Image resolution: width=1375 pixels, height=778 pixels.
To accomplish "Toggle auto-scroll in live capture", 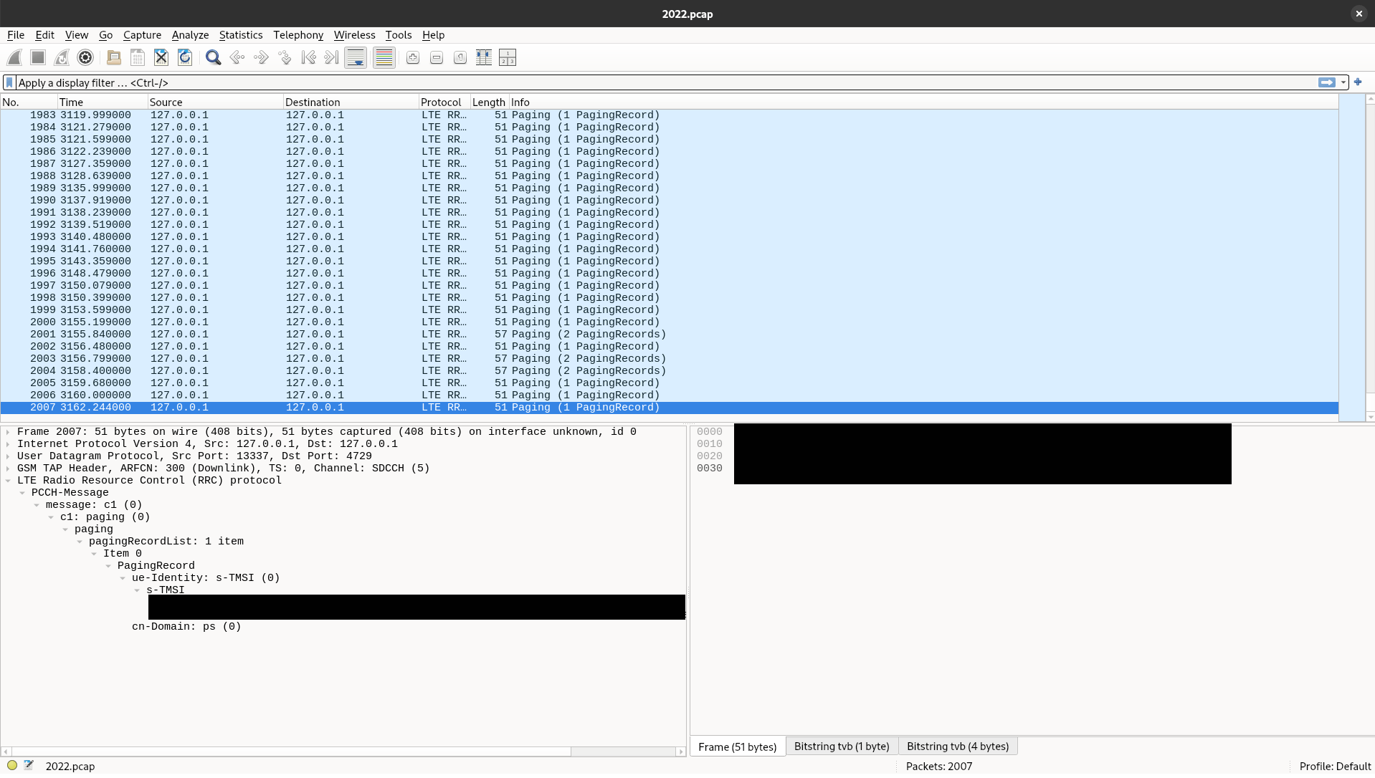I will pos(355,57).
